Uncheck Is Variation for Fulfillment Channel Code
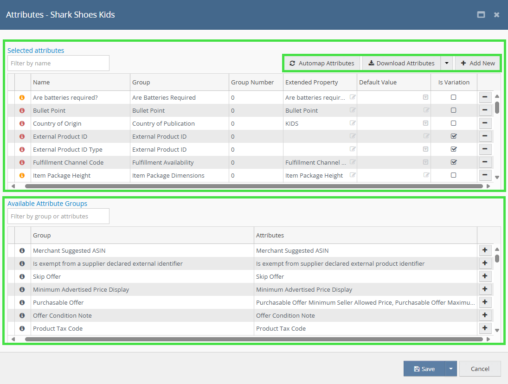The width and height of the screenshot is (508, 384). tap(454, 162)
